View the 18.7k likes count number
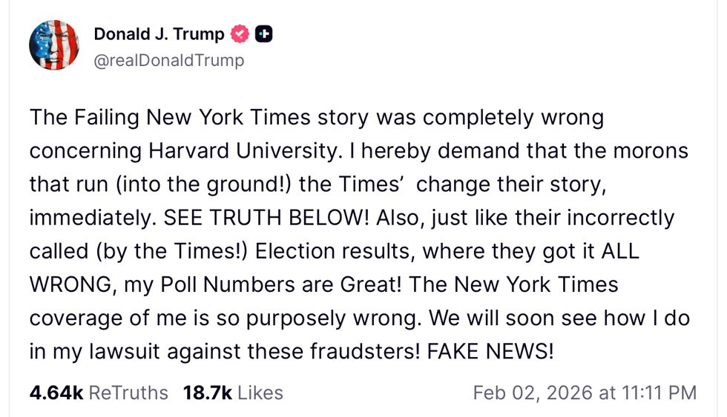Screen dimensions: 727x417 coord(208,392)
